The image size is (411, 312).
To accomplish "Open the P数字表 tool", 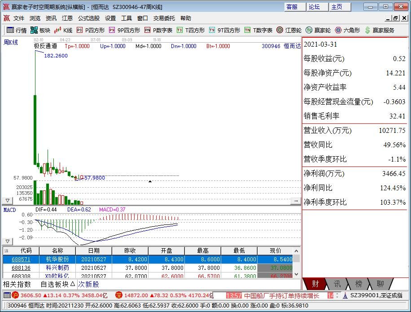I will [x=158, y=30].
